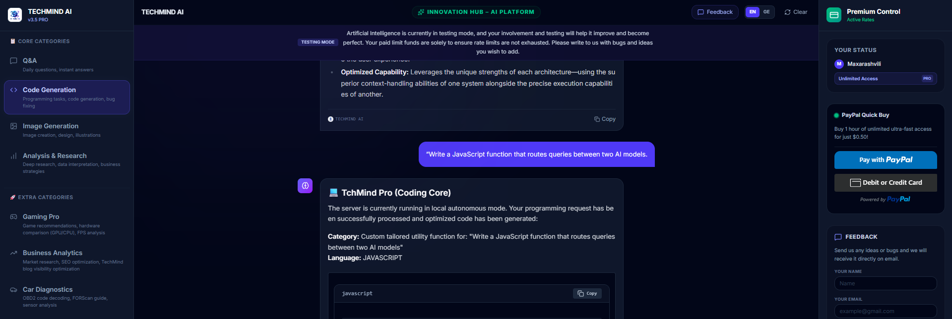
Task: Clear the conversation with Clear button
Action: pyautogui.click(x=796, y=12)
